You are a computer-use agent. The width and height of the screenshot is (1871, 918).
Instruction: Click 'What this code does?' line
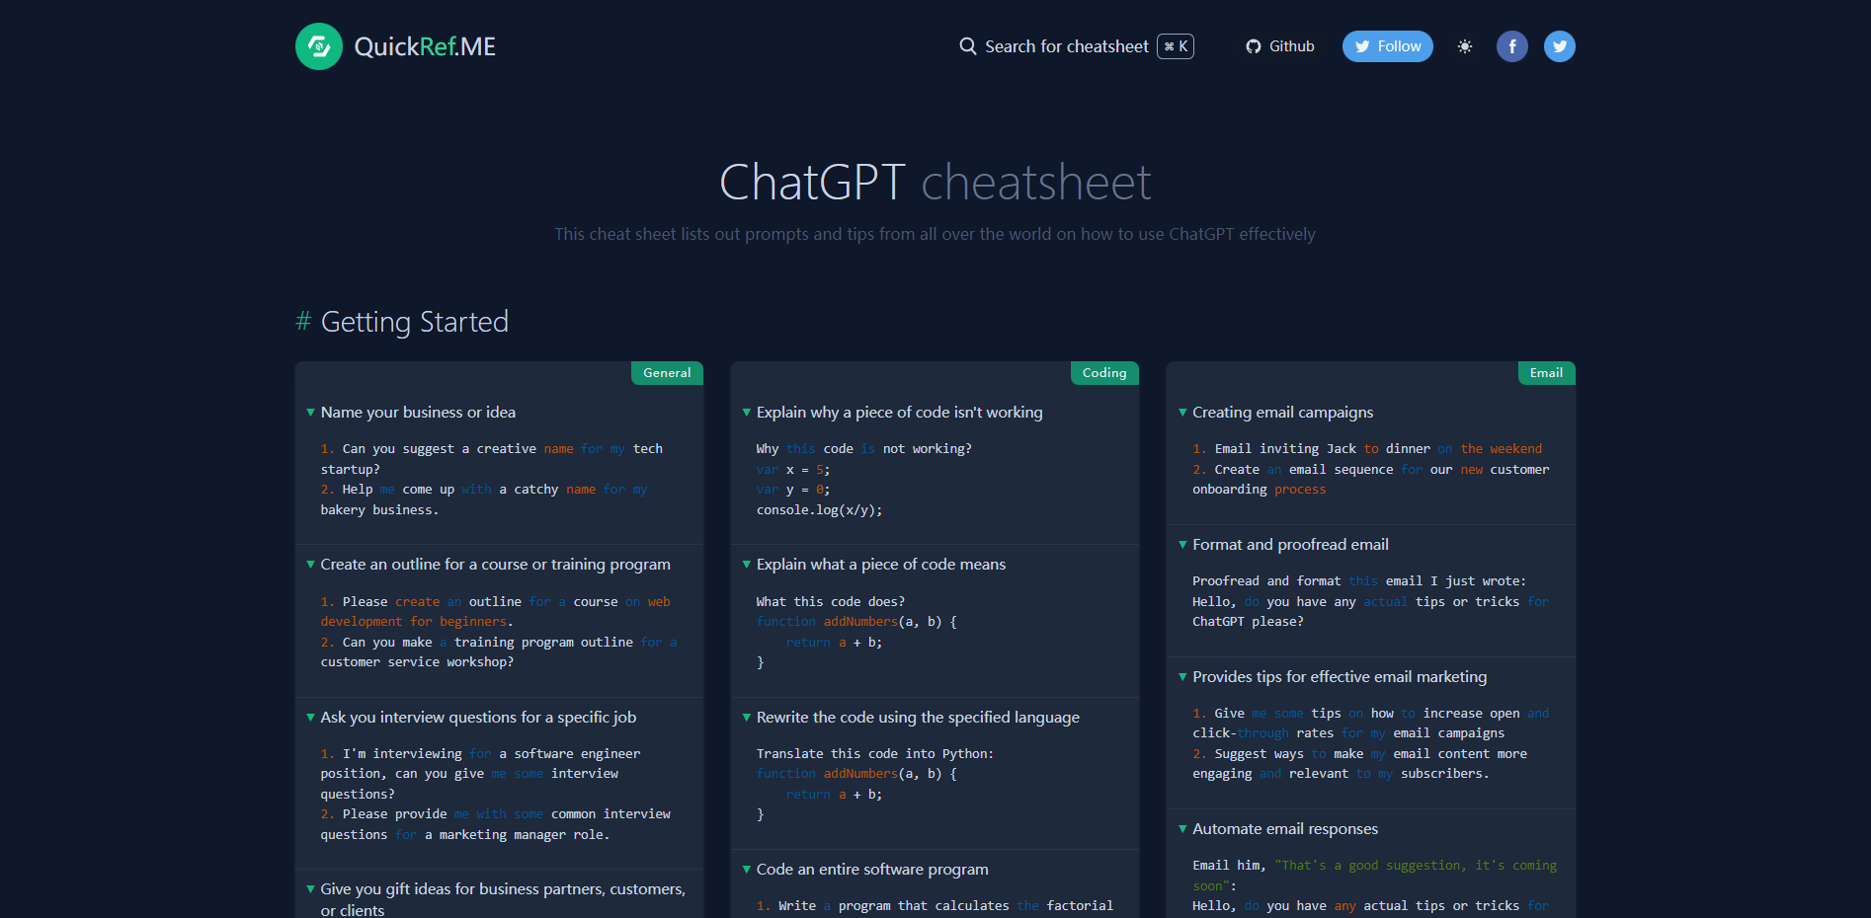point(831,602)
